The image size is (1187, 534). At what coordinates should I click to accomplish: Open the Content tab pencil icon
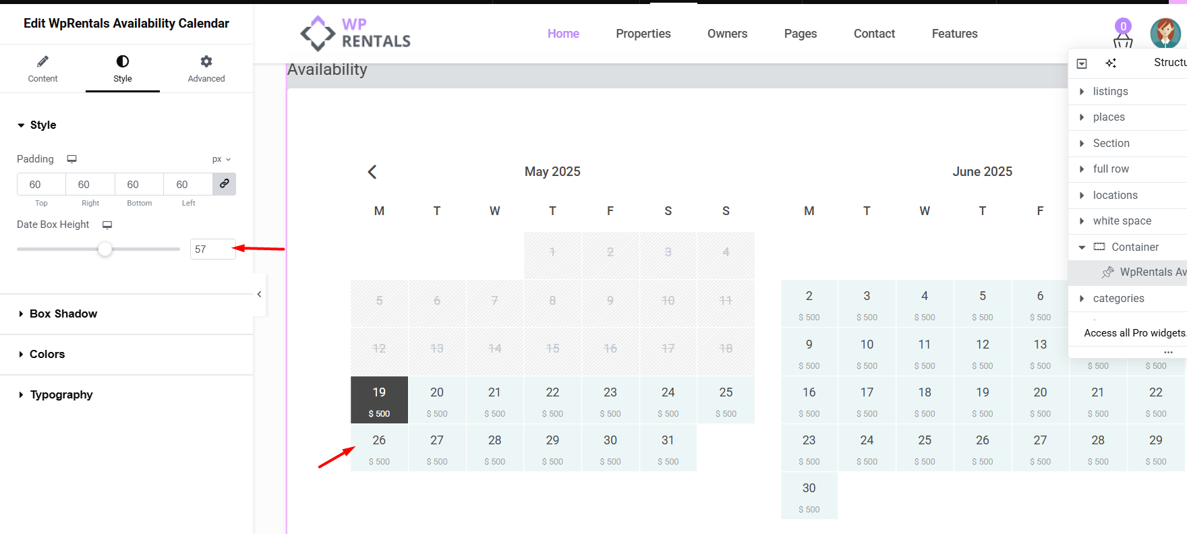click(x=42, y=61)
